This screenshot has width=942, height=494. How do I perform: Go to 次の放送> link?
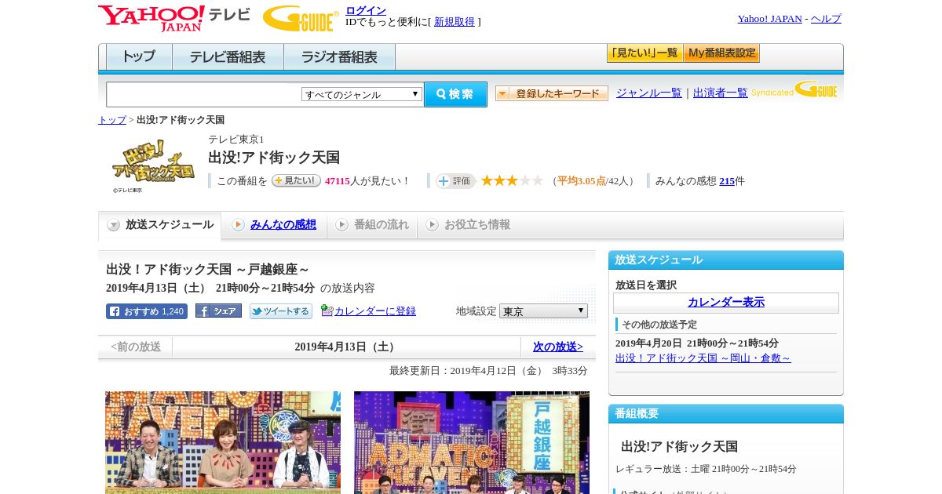(x=558, y=347)
